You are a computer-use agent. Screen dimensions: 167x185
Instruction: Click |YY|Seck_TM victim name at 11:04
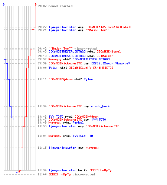(83, 136)
